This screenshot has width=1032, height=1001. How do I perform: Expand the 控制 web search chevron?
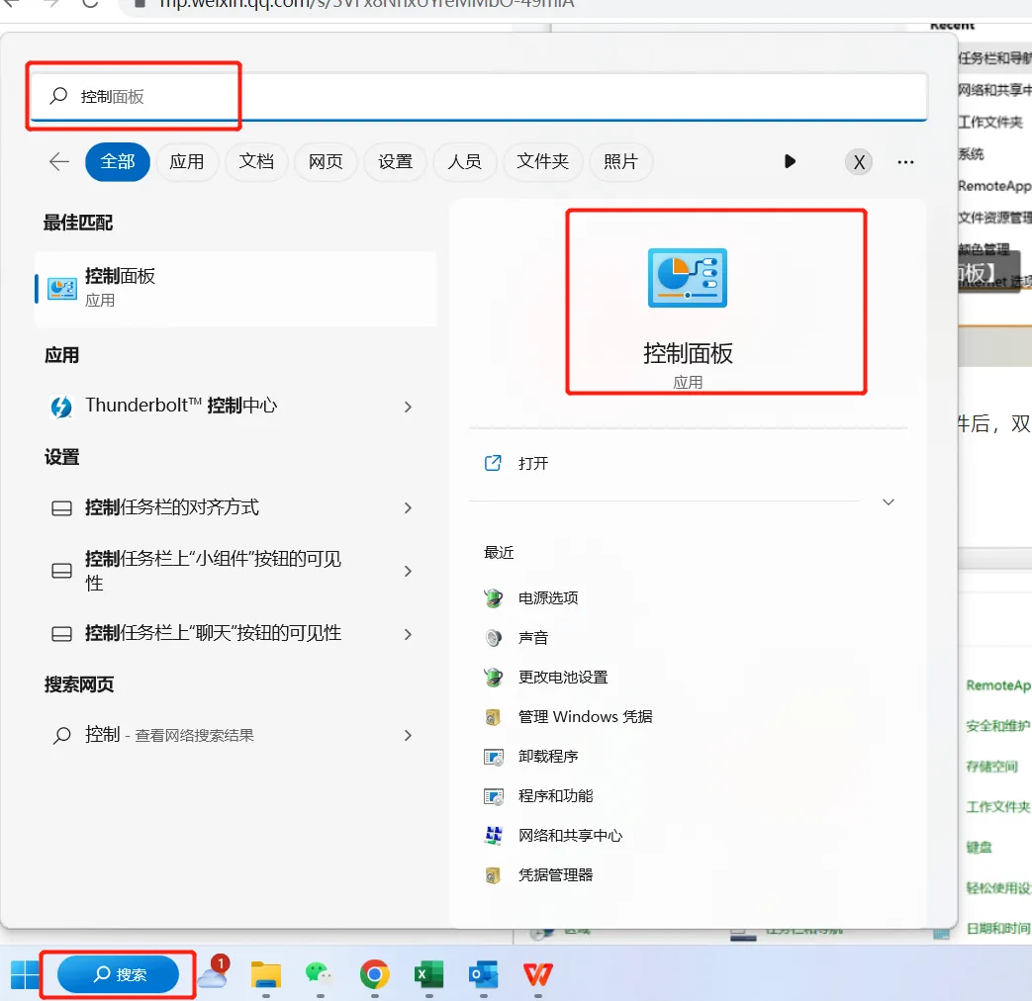(x=408, y=736)
